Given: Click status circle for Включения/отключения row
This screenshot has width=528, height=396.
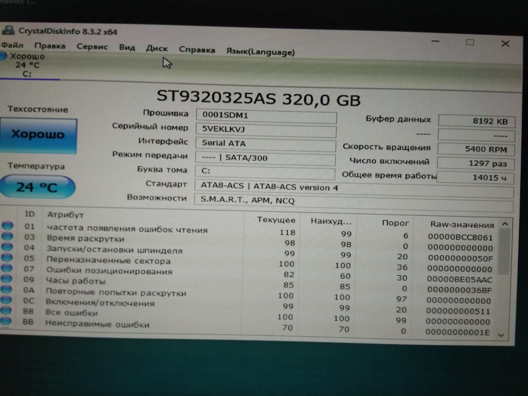Looking at the screenshot, I should click(x=6, y=300).
